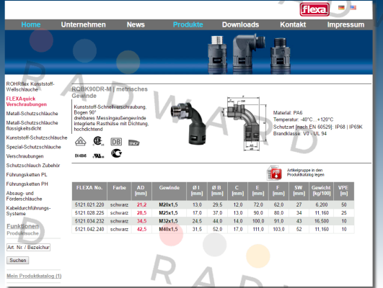The width and height of the screenshot is (383, 288).
Task: Click 'Artikelgruppe in den Produktkatalog legen'
Action: click(x=306, y=172)
